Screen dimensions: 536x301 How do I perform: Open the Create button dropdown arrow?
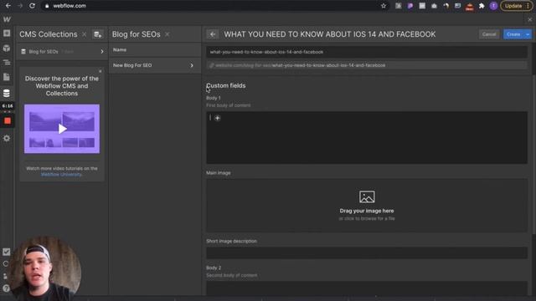(528, 34)
